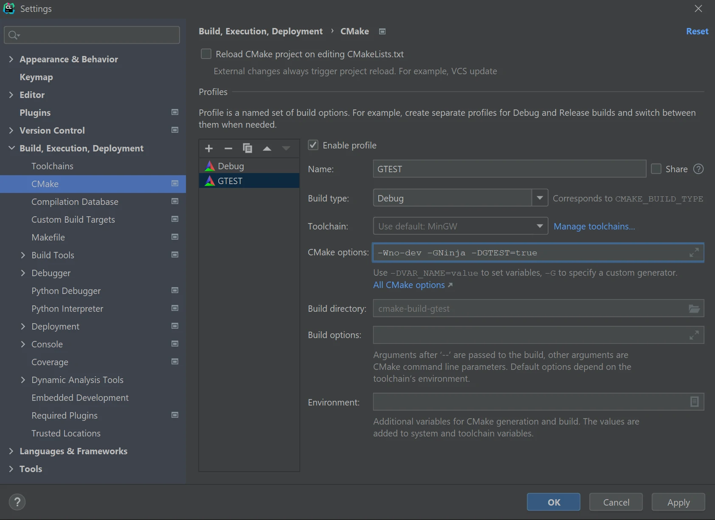Open Settings help button
The height and width of the screenshot is (520, 715).
coord(17,502)
